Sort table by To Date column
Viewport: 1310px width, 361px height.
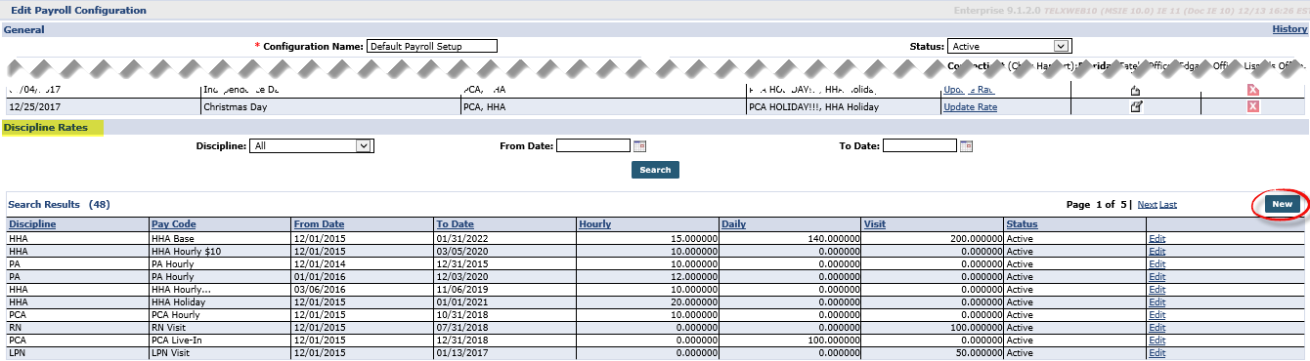tap(456, 224)
